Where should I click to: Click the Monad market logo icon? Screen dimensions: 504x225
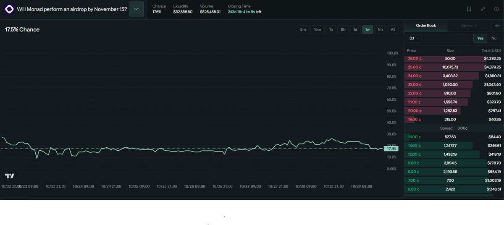point(9,9)
